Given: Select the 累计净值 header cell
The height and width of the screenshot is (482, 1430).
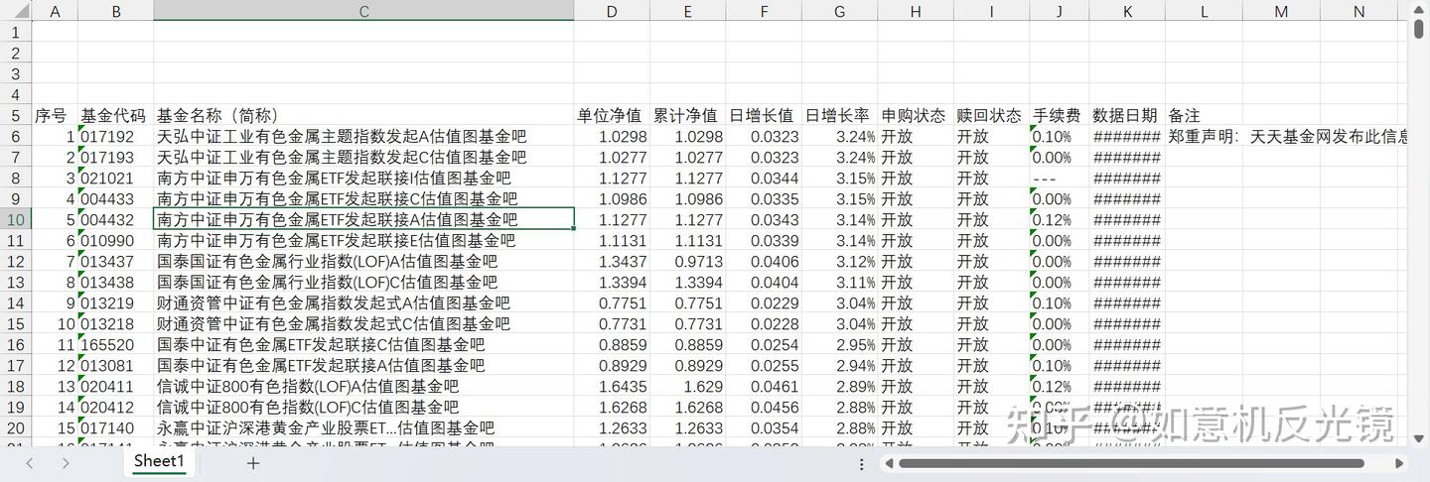Looking at the screenshot, I should click(687, 115).
